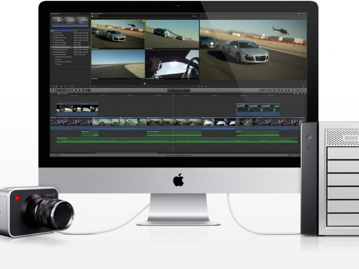
Task: Open the Select tool pop-up menu
Action: tap(88, 90)
